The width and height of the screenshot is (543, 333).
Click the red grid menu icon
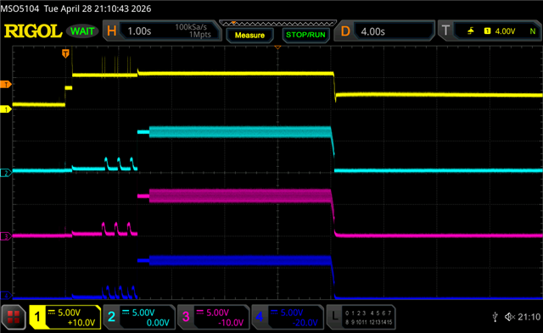[x=14, y=317]
